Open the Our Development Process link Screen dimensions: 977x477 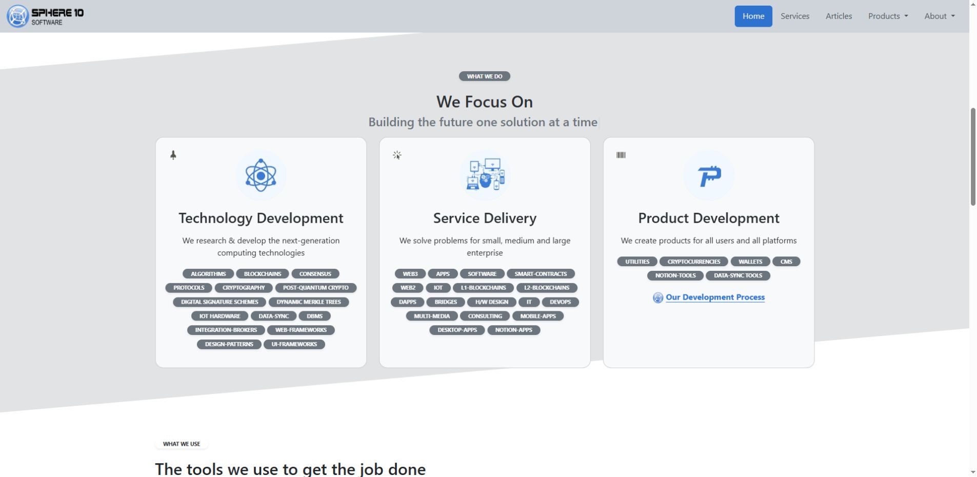point(715,297)
